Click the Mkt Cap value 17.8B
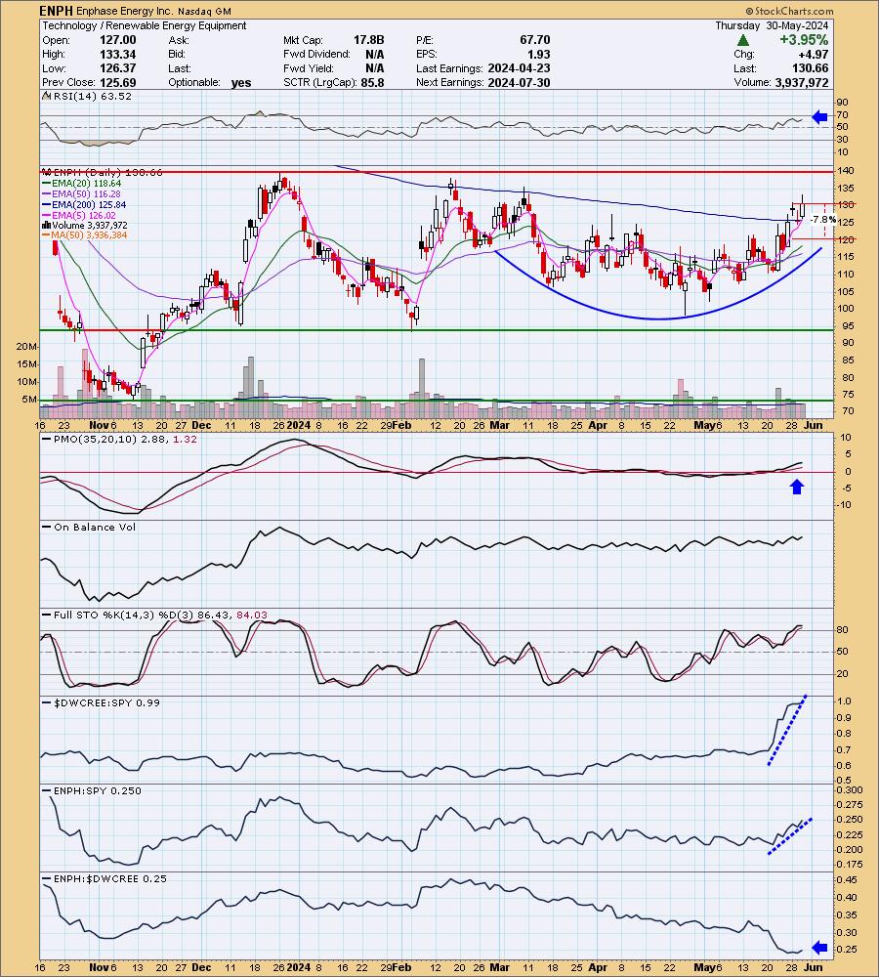 coord(369,40)
